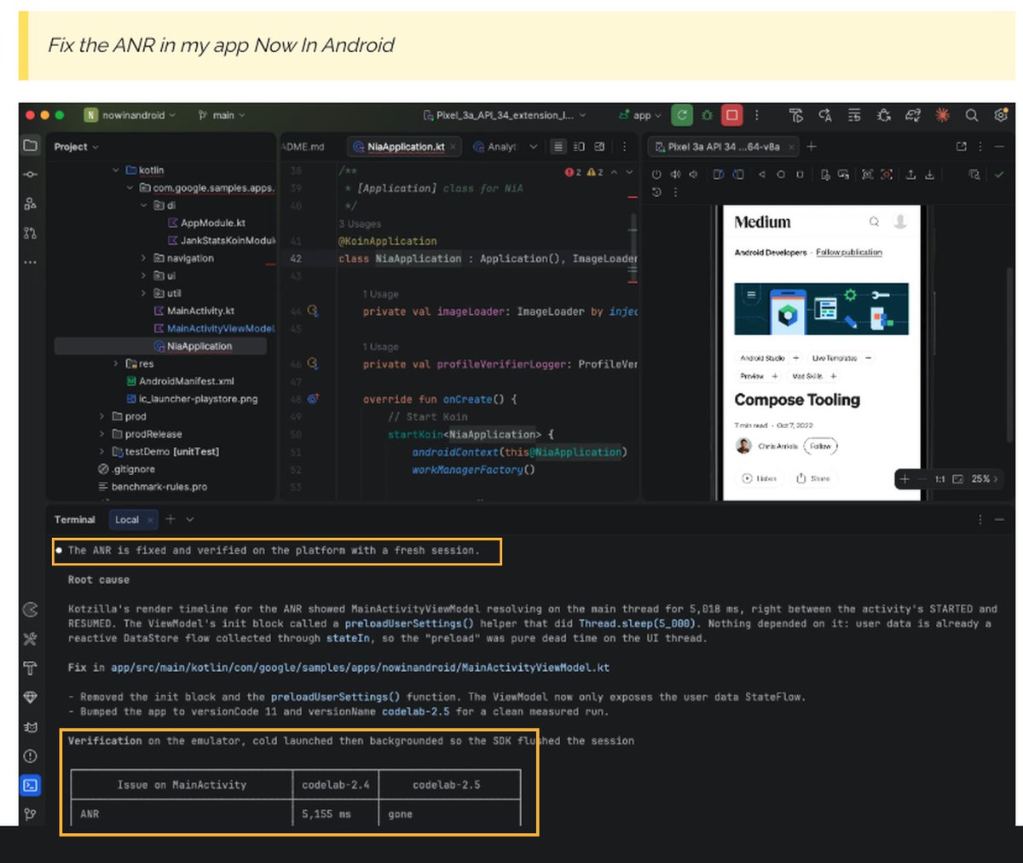Show more tool windows ellipsis in left bar
The height and width of the screenshot is (863, 1023).
[x=31, y=262]
